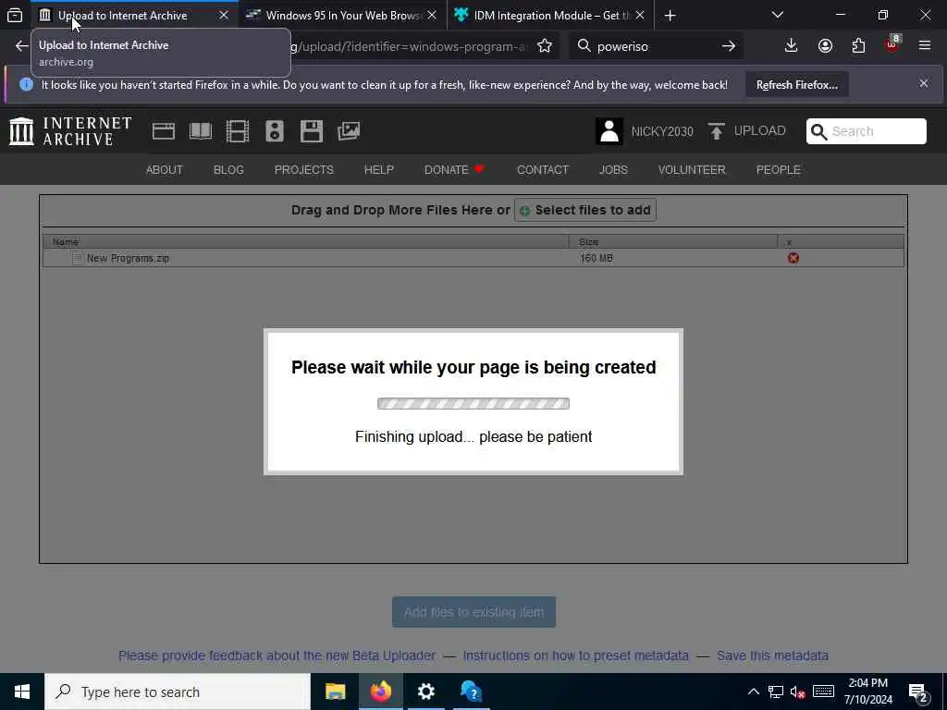Show hidden tray icons chevron

[x=753, y=692]
